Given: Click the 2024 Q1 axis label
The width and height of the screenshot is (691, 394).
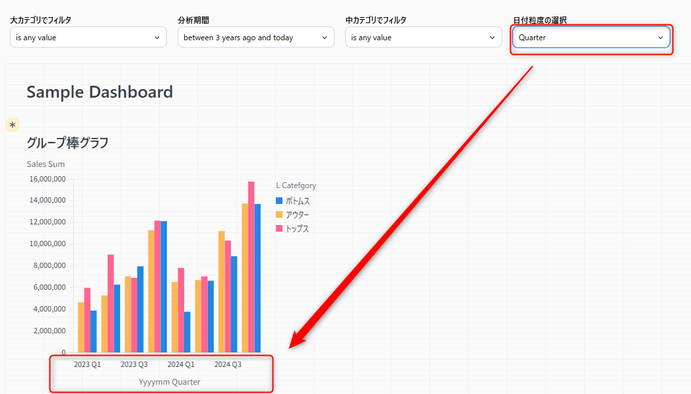Looking at the screenshot, I should (181, 364).
